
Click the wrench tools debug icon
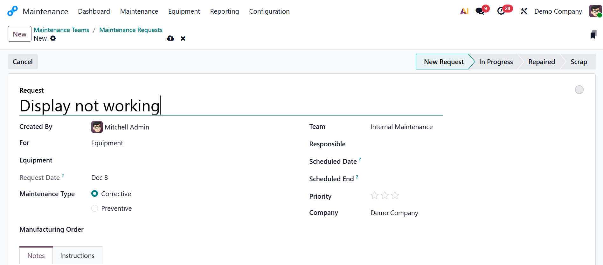click(524, 11)
